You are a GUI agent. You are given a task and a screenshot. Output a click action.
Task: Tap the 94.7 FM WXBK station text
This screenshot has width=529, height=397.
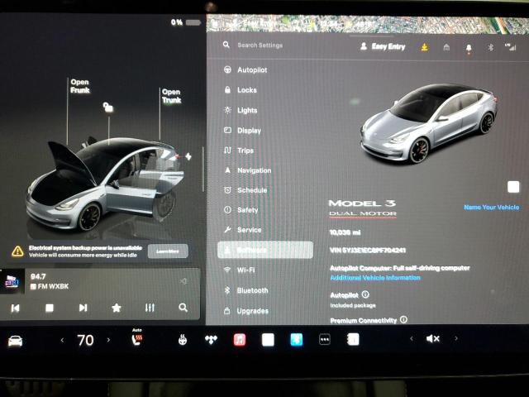tap(50, 281)
